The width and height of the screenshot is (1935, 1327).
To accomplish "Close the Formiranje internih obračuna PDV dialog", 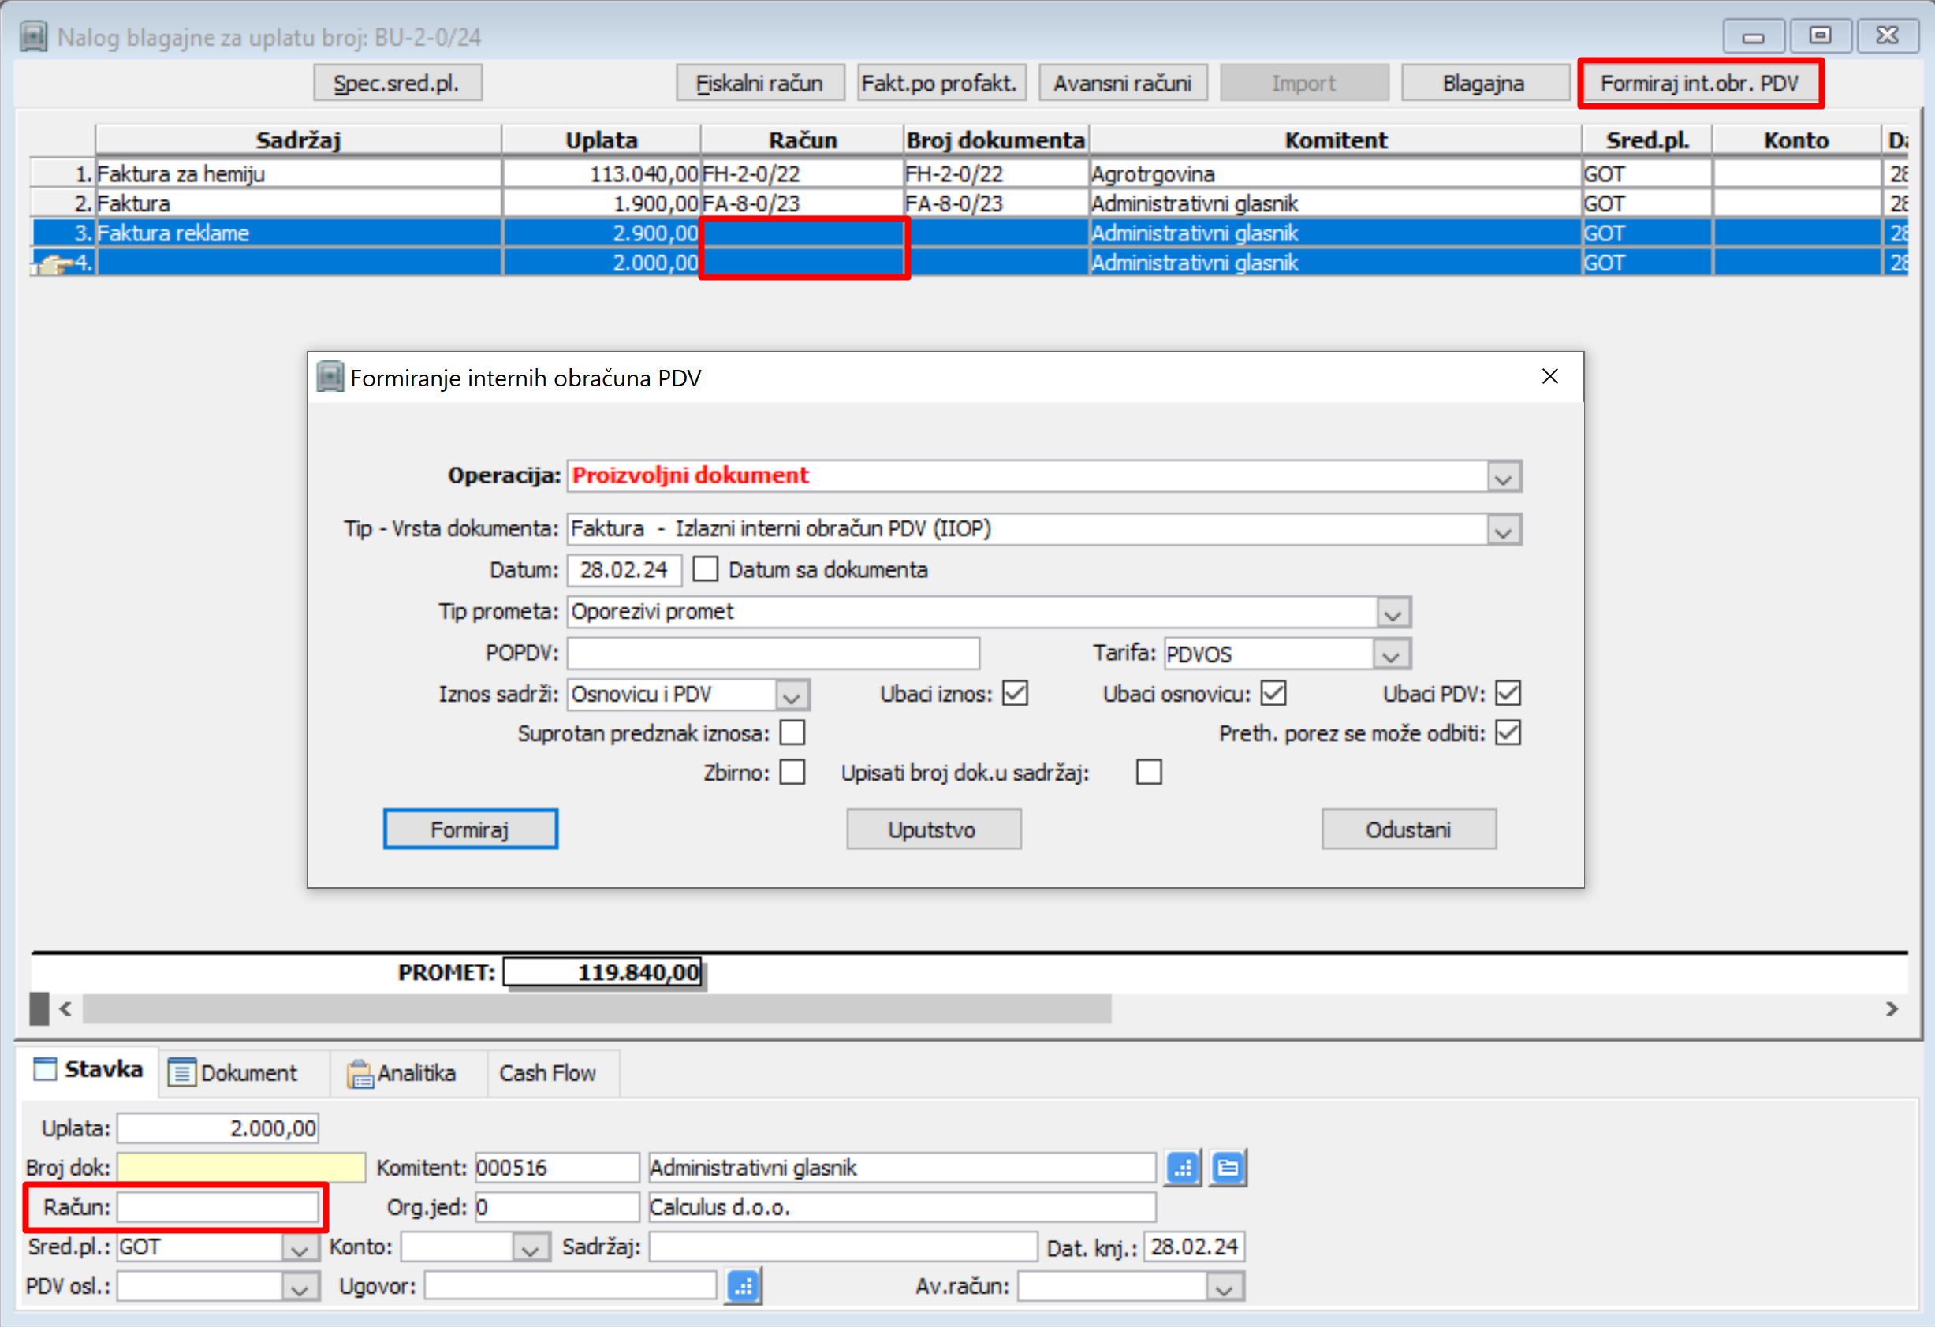I will pyautogui.click(x=1549, y=377).
